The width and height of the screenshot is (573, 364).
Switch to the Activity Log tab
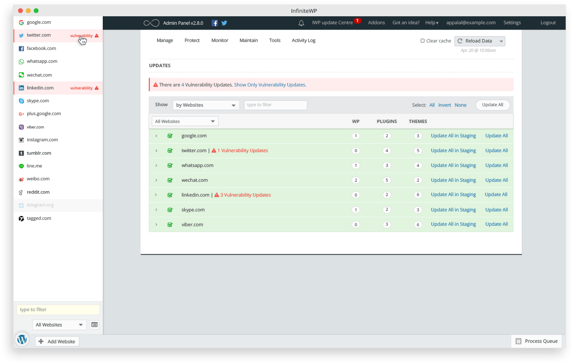click(303, 40)
